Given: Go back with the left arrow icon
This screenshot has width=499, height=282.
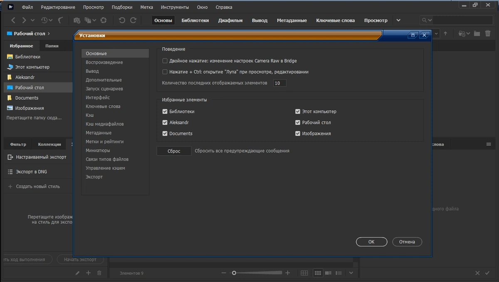Looking at the screenshot, I should [x=13, y=20].
